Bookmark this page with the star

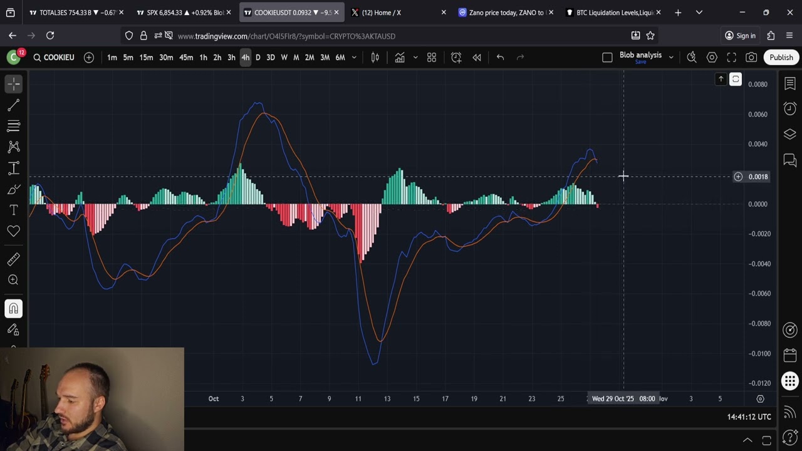pyautogui.click(x=650, y=36)
